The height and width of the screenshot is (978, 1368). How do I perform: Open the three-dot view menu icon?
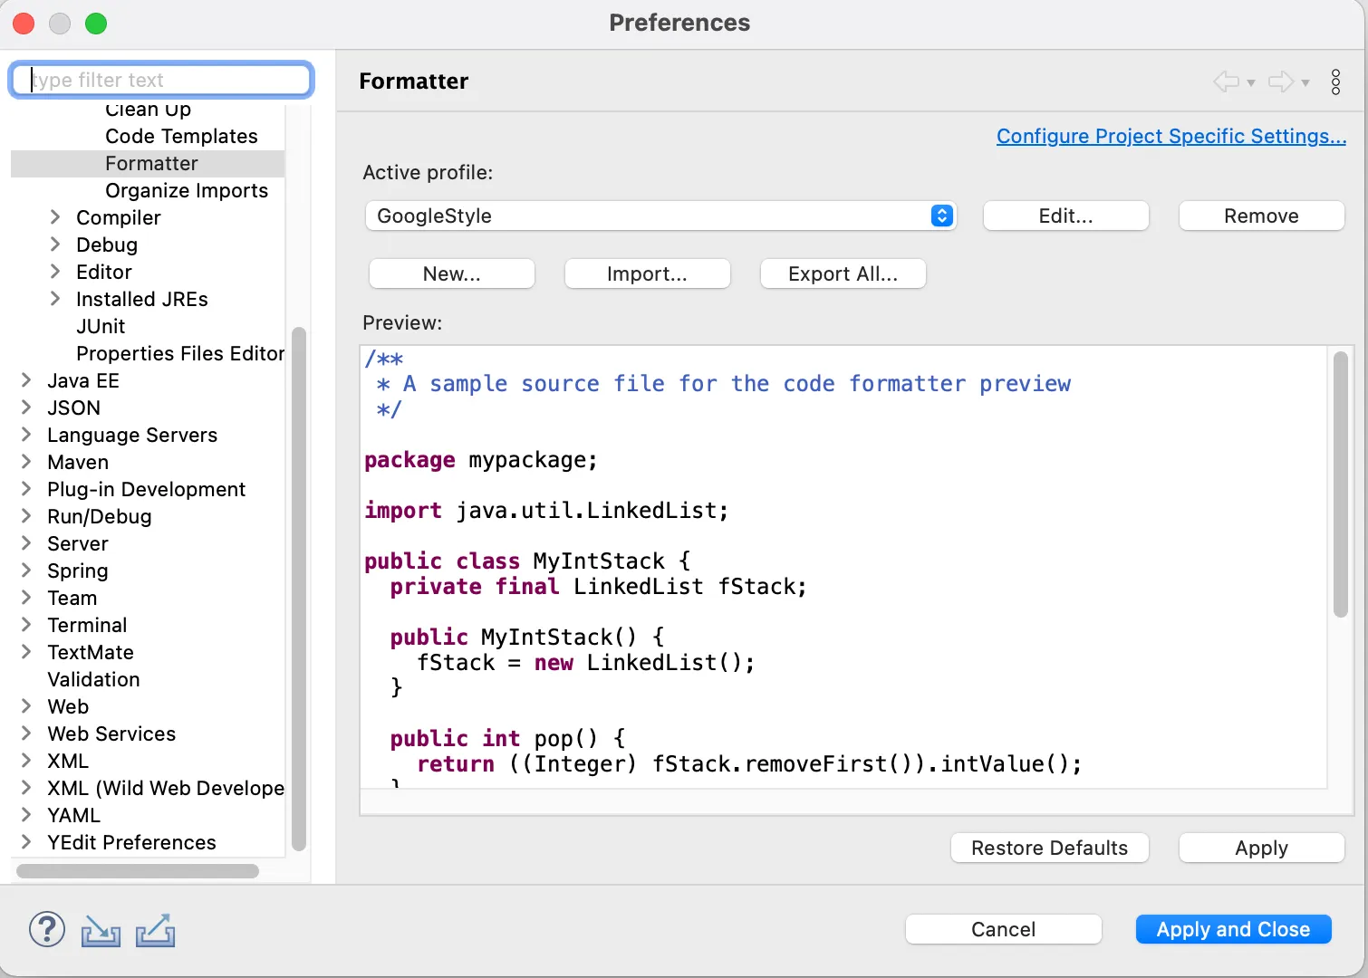(x=1335, y=81)
